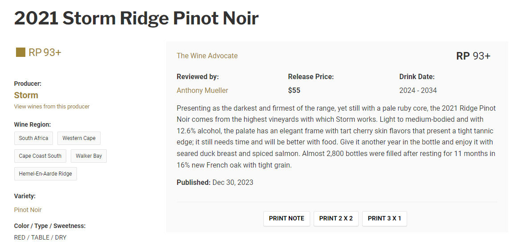Screen dimensions: 517x244
Task: Select the Walker Bay region tag
Action: (89, 156)
